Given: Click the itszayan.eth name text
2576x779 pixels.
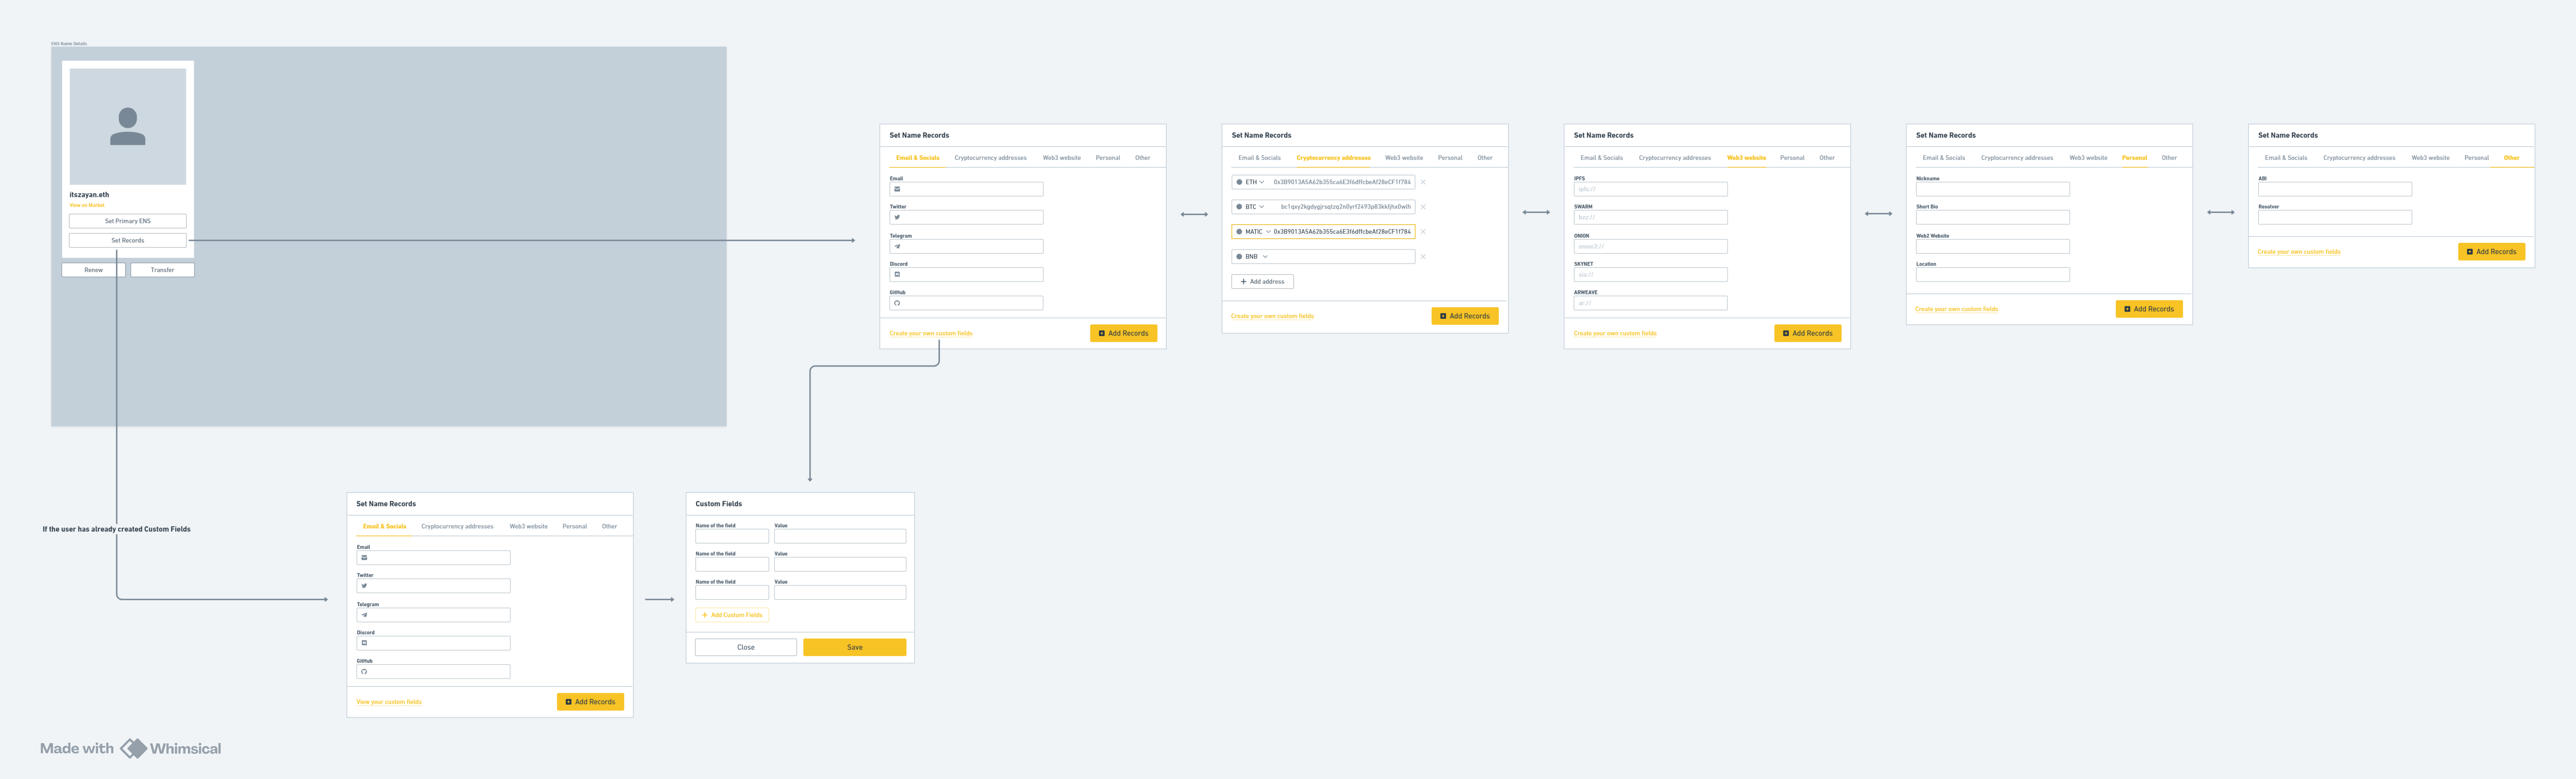Looking at the screenshot, I should point(89,195).
